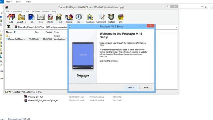Open the Commands menu
This screenshot has height=120, width=213.
pyautogui.click(x=17, y=12)
